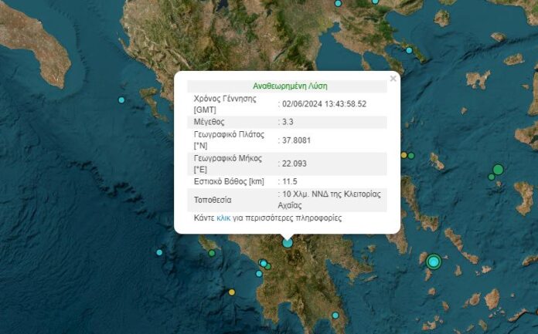Screen dimensions: 538x334
Task: Click the small green marker beside the yellow one
Action: tap(411, 156)
